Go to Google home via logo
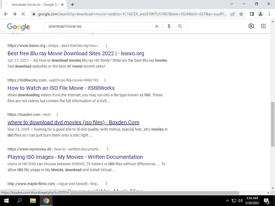The height and width of the screenshot is (206, 275). point(19,27)
